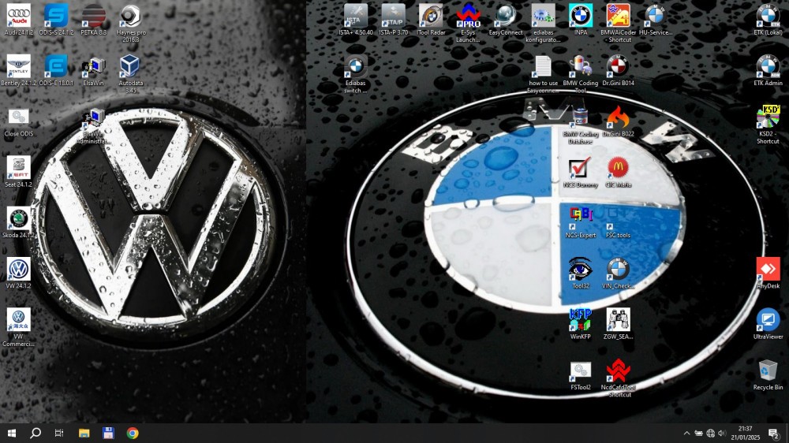Open the Windows Start menu
The image size is (789, 443).
pyautogui.click(x=12, y=433)
